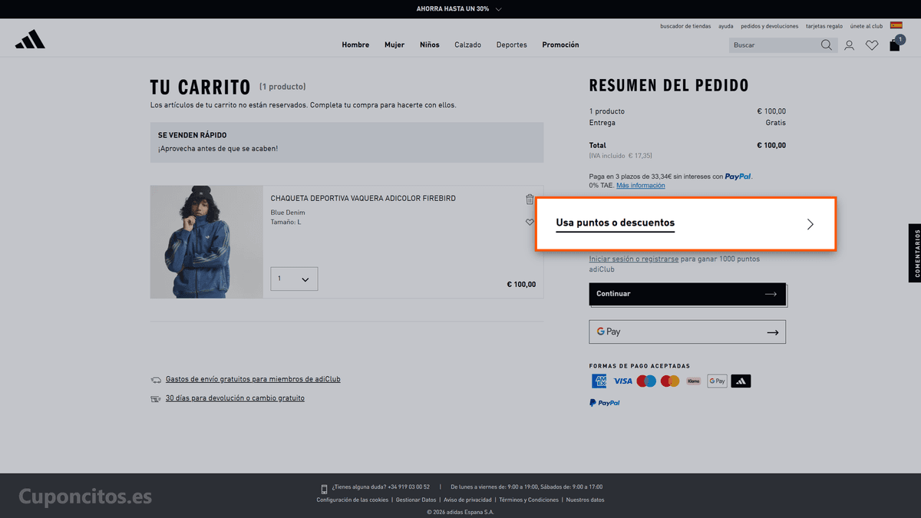Screen dimensions: 921x518
Task: Click the search magnifier icon
Action: point(826,45)
